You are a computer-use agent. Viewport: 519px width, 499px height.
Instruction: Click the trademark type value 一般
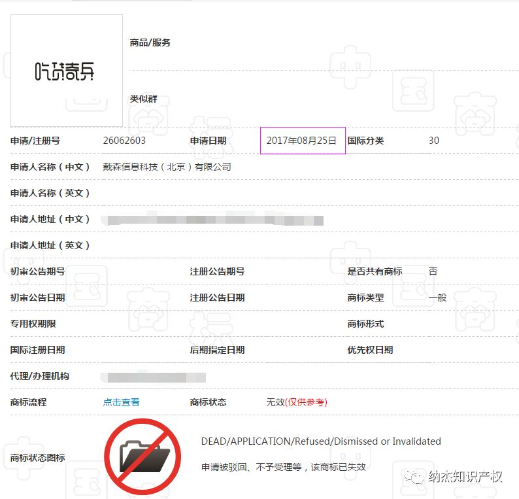tap(437, 298)
